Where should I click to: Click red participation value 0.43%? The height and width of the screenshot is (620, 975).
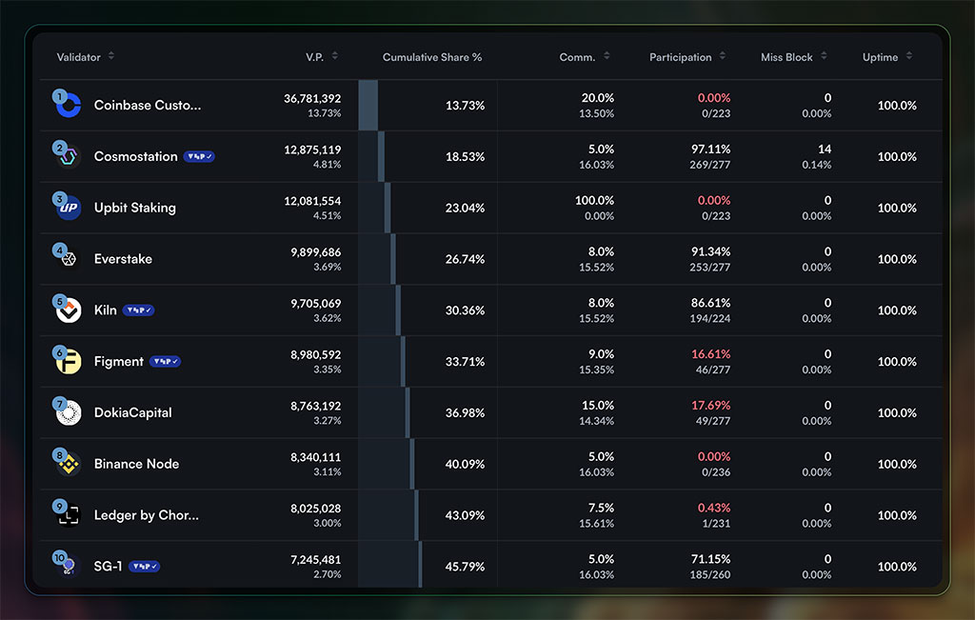tap(714, 508)
